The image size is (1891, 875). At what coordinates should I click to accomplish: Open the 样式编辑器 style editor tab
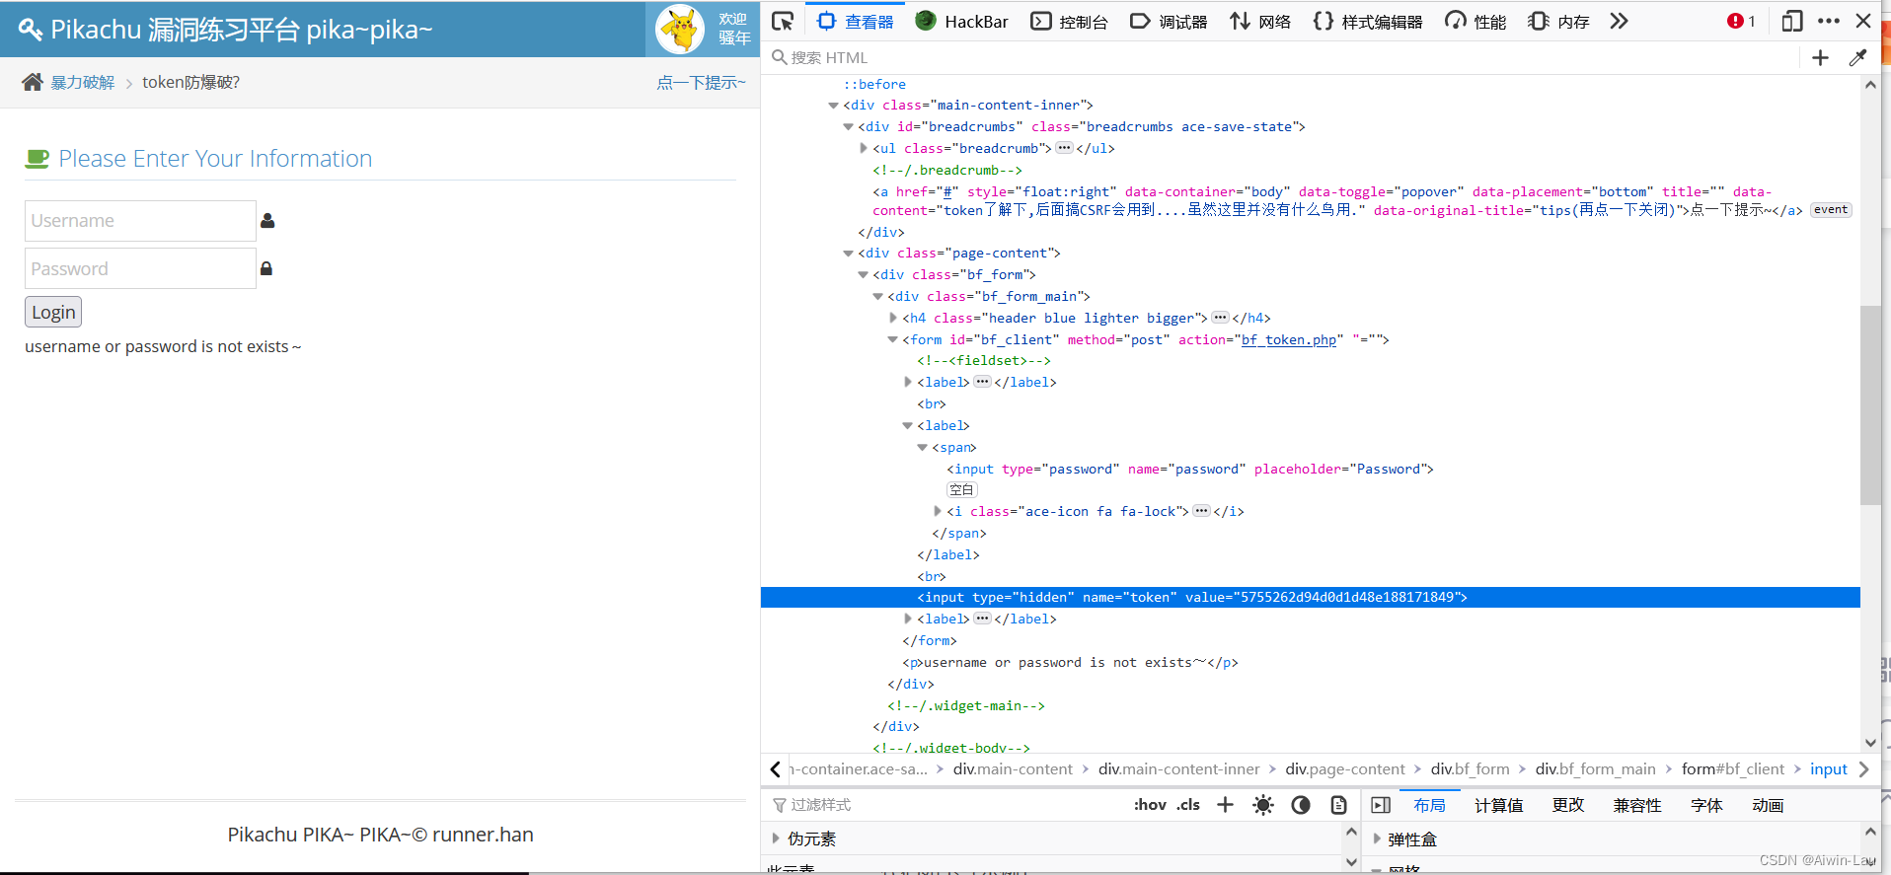[1368, 21]
